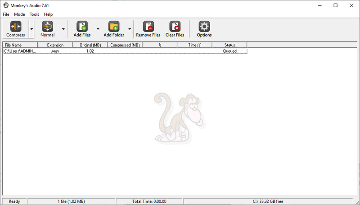Click the Clear Files icon
The height and width of the screenshot is (205, 360).
[175, 26]
